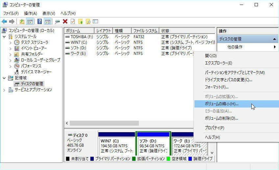Choose ボリュームの削除(D)... menu item

(236, 118)
